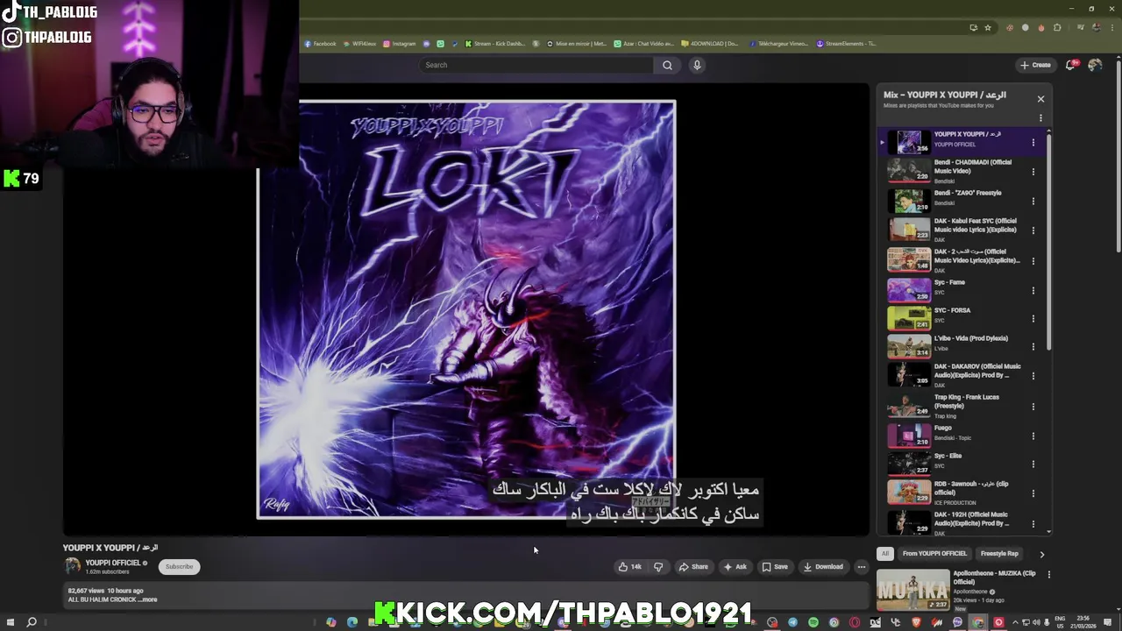1122x631 pixels.
Task: Click the Create button
Action: (1035, 65)
